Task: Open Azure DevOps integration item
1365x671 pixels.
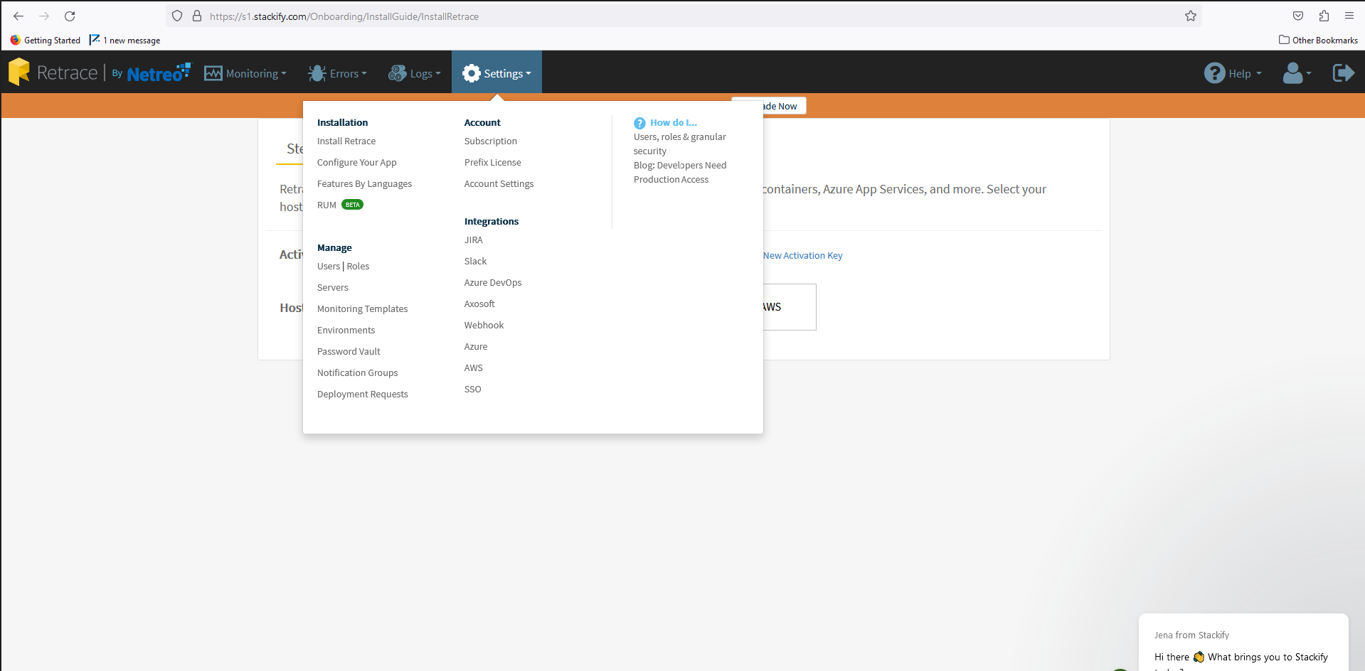Action: click(493, 283)
